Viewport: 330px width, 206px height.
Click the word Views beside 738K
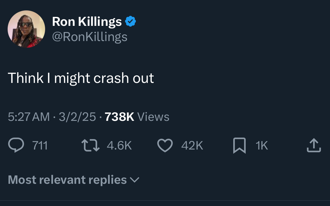pos(153,117)
